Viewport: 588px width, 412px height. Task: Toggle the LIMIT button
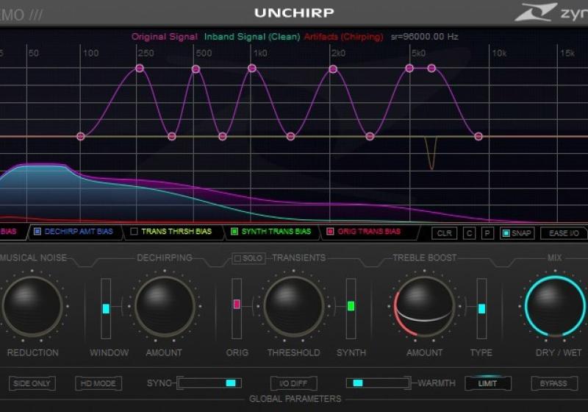point(487,383)
